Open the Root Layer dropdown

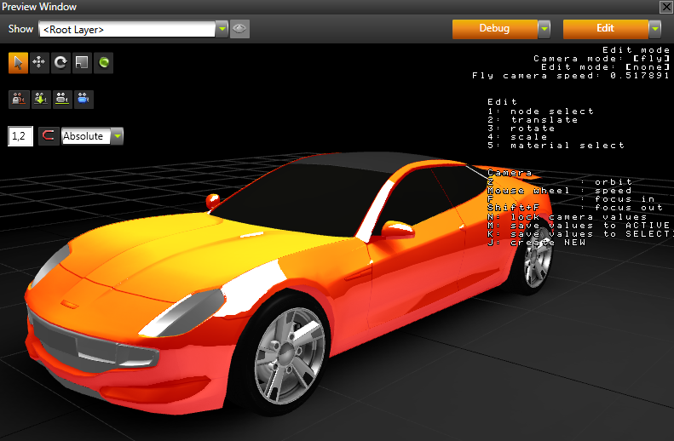coord(222,29)
